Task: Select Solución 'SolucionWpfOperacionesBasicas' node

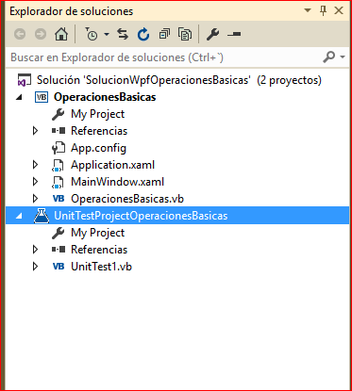Action: 179,80
